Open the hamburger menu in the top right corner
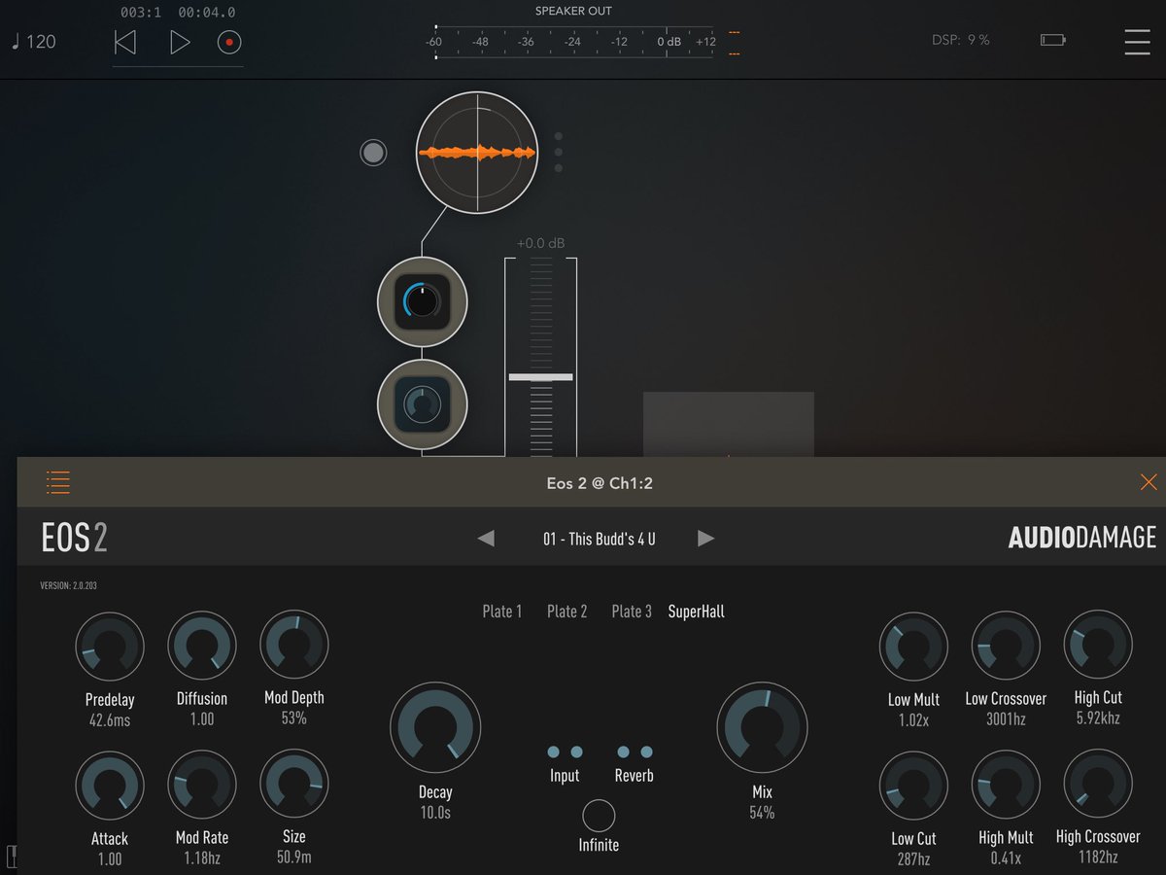The height and width of the screenshot is (875, 1166). pyautogui.click(x=1137, y=42)
